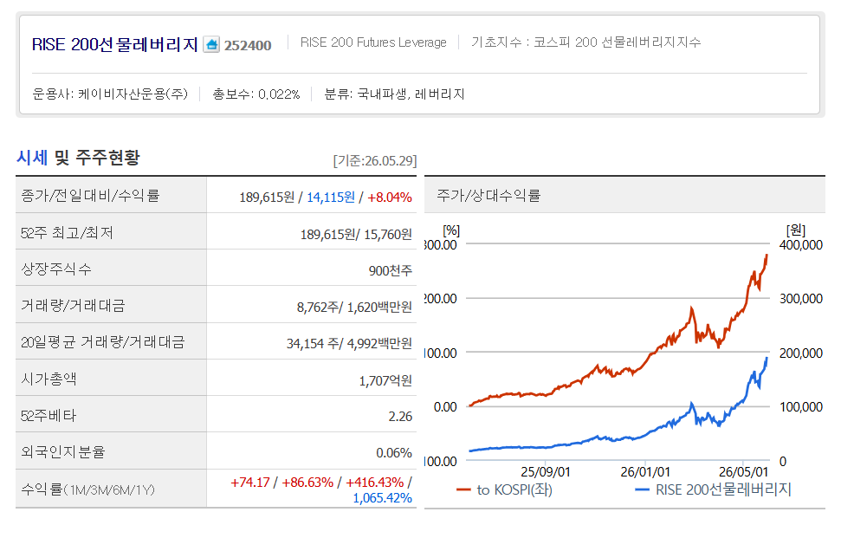This screenshot has width=841, height=538.
Task: Click the home icon next to RISE 200선물레버리지
Action: [x=211, y=44]
